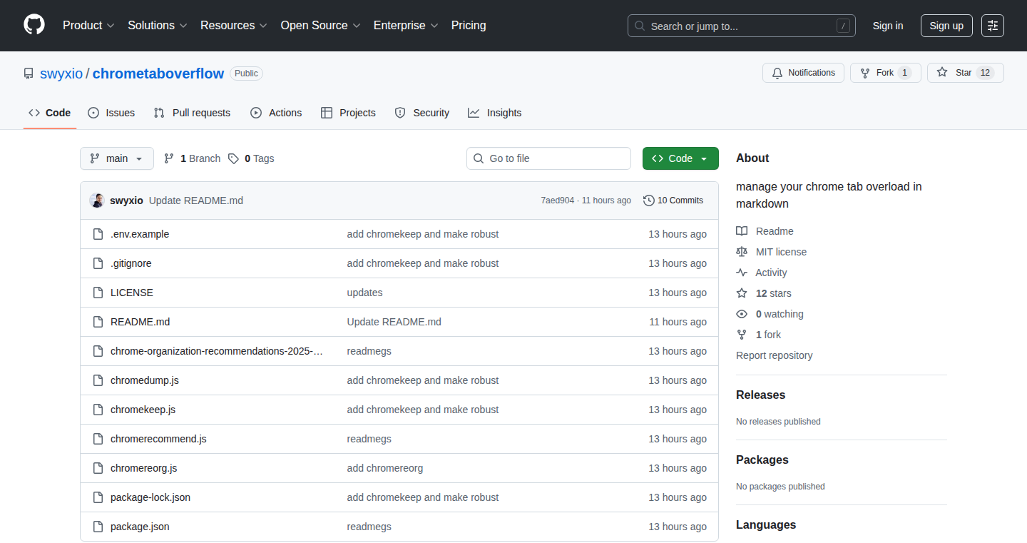The width and height of the screenshot is (1027, 543).
Task: Open the Resources navigation menu
Action: [x=234, y=26]
